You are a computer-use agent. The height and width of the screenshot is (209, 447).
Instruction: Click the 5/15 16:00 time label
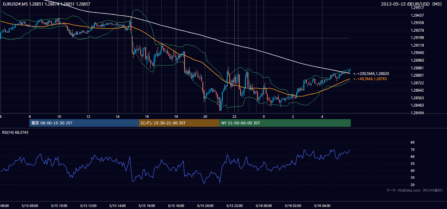click(147, 206)
